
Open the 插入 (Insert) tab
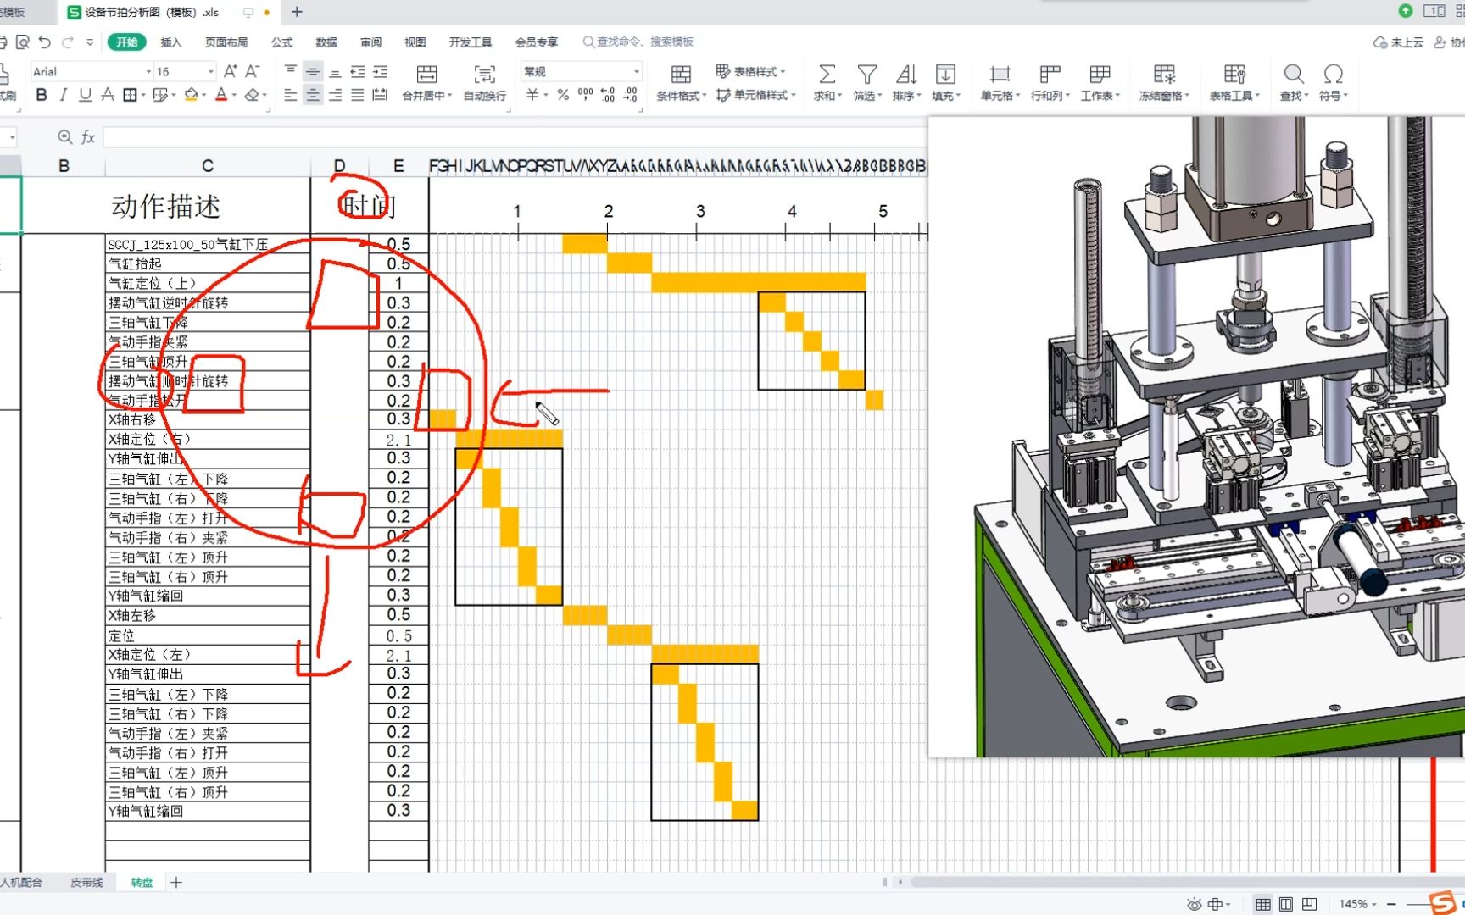click(x=171, y=42)
